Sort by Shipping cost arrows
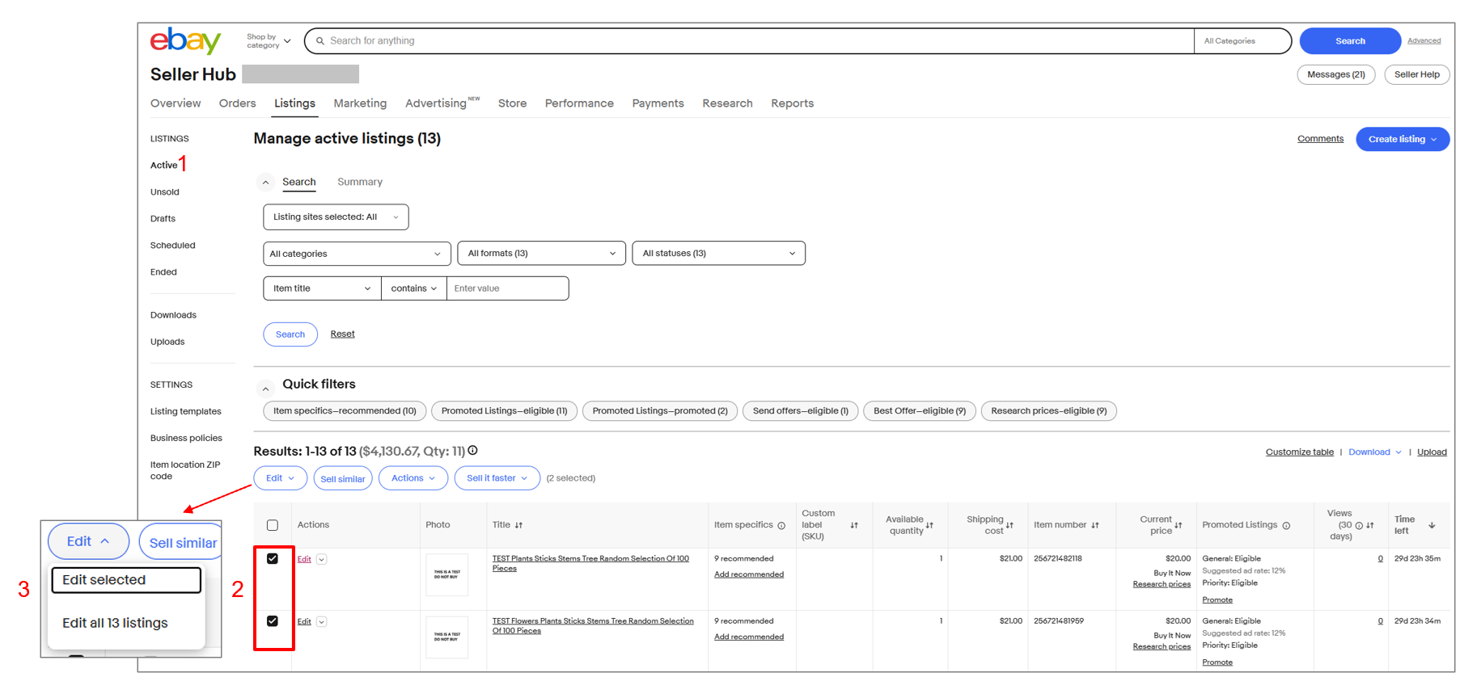1464x677 pixels. [x=1009, y=525]
